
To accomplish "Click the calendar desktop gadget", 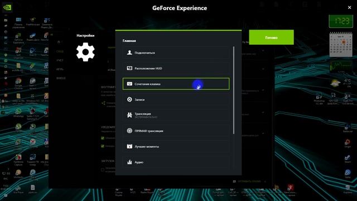I will (341, 45).
